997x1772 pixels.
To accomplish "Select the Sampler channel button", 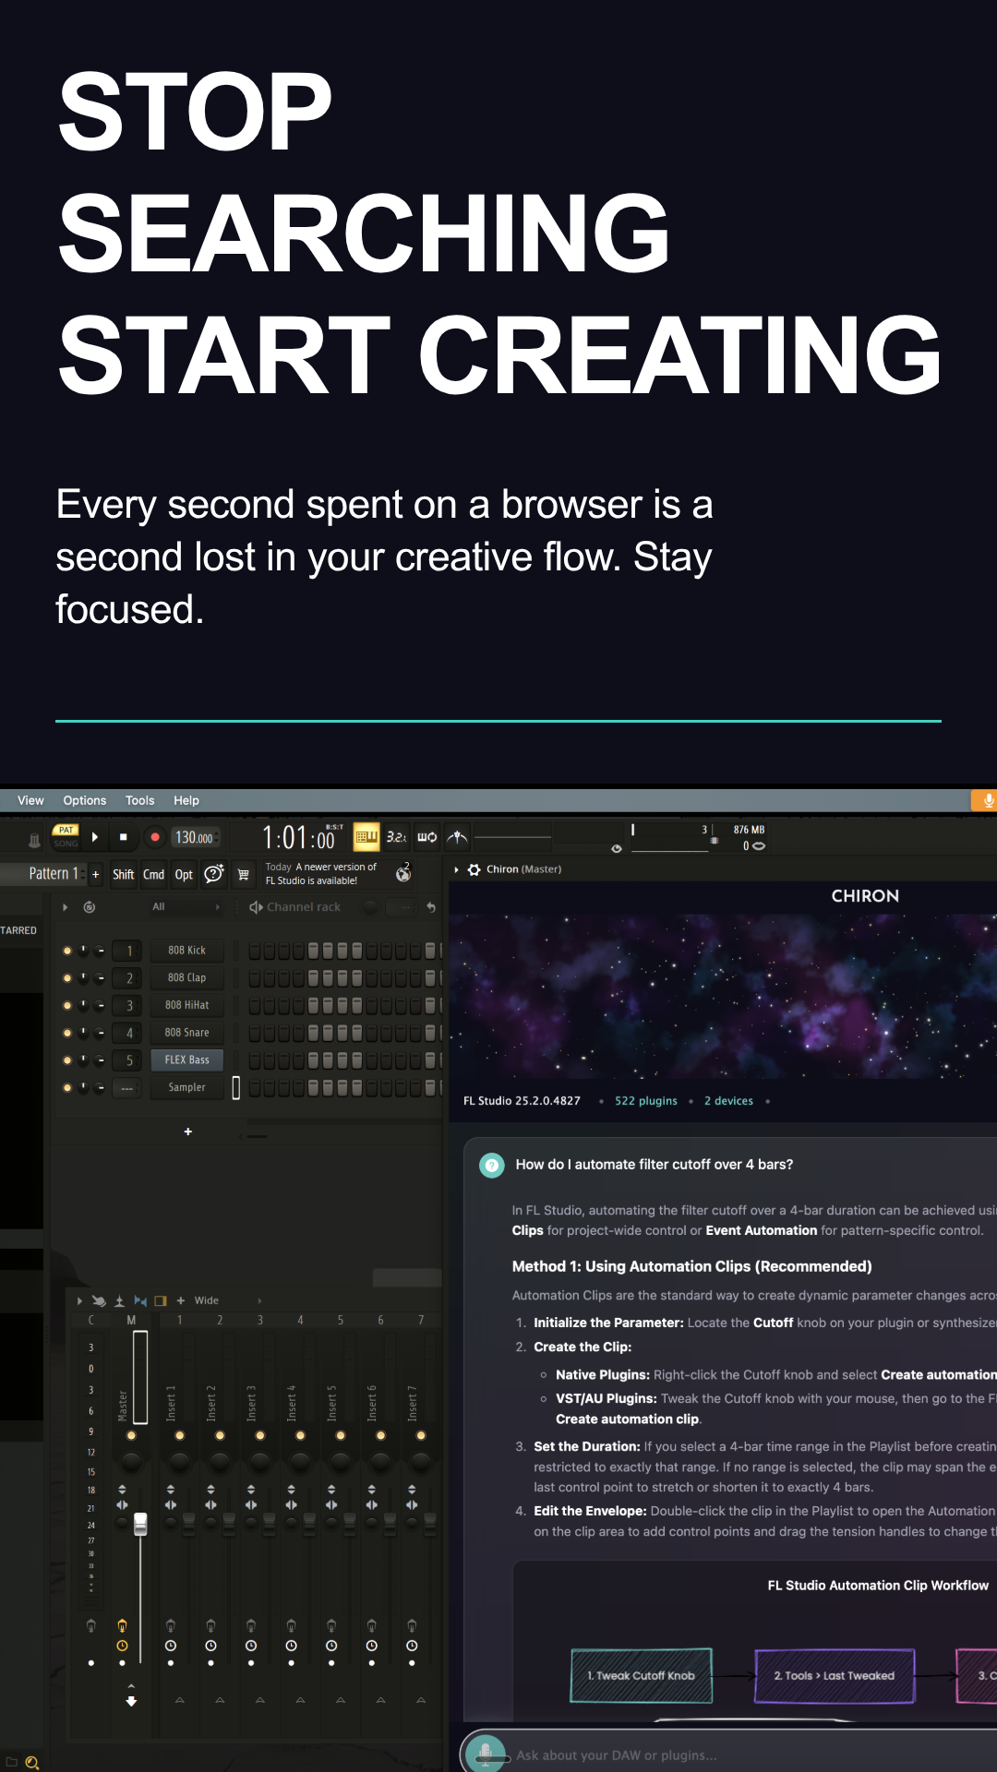I will (186, 1088).
